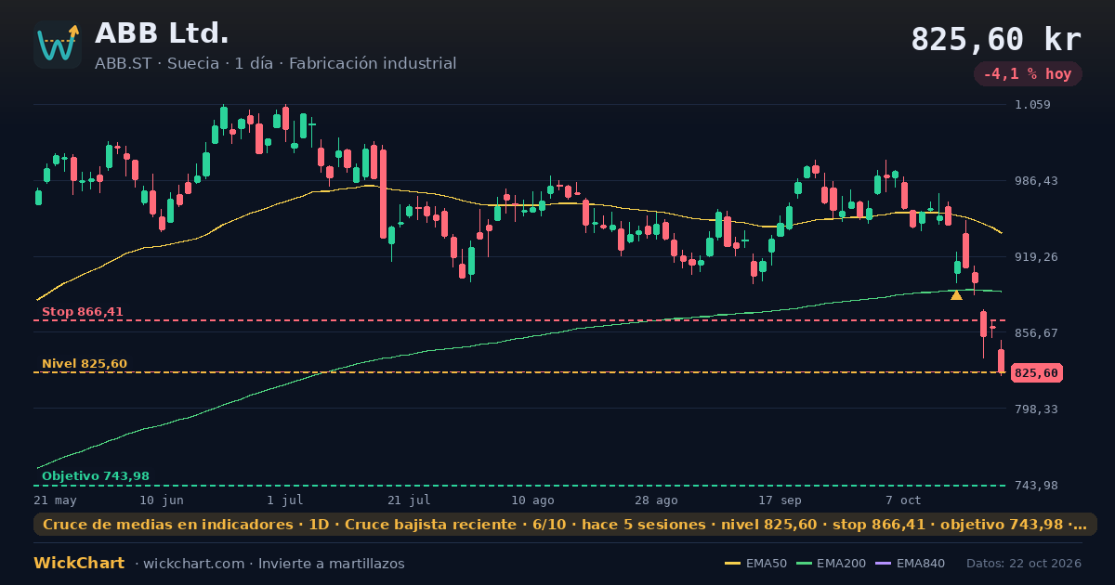Click the 1 jul date label

pos(285,500)
